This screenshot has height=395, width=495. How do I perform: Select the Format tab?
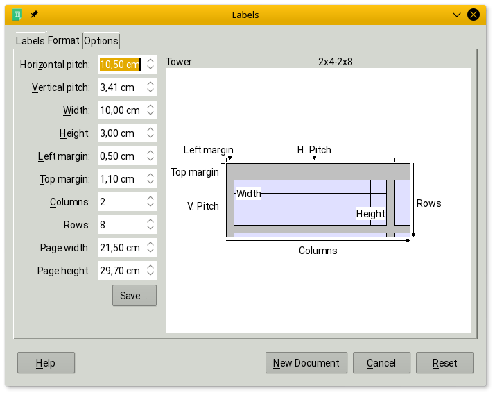pyautogui.click(x=64, y=40)
